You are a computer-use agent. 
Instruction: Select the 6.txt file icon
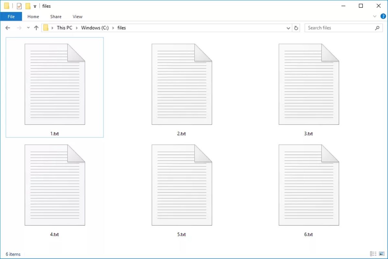pyautogui.click(x=309, y=185)
